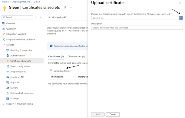This screenshot has width=185, height=118.
Task: Collapse the sidebar with double chevron
Action: [x=41, y=17]
